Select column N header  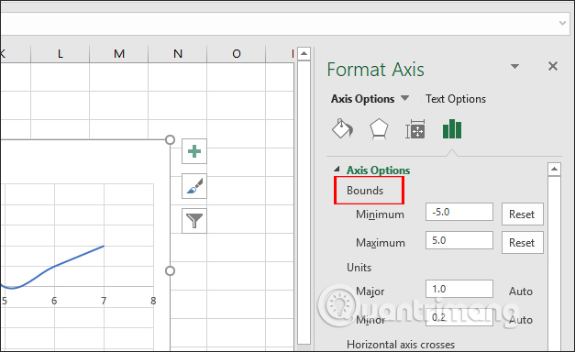coord(178,54)
